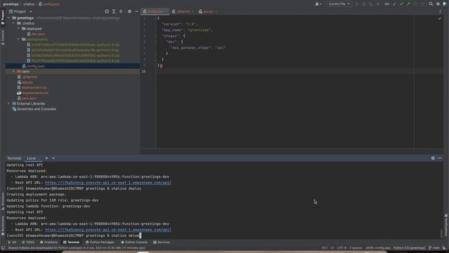
Task: Click Git Push arrow icon
Action: [408, 4]
